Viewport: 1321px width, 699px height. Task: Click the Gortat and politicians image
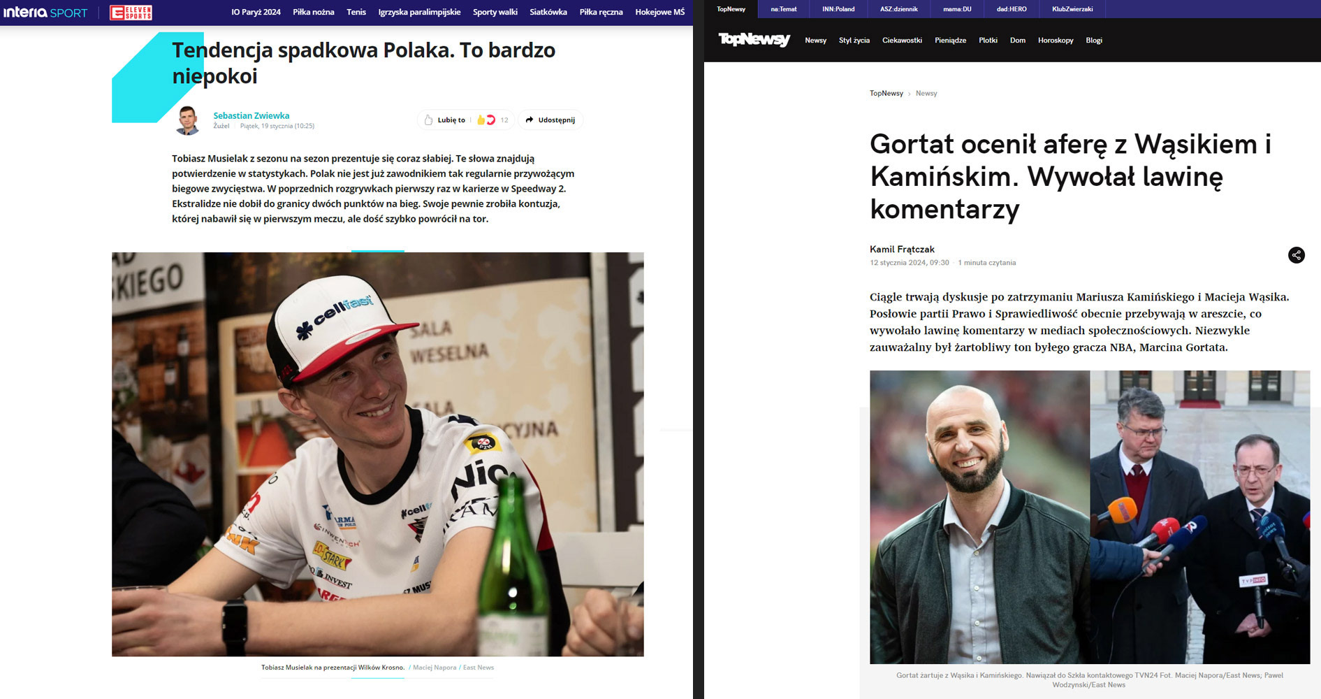(1090, 517)
